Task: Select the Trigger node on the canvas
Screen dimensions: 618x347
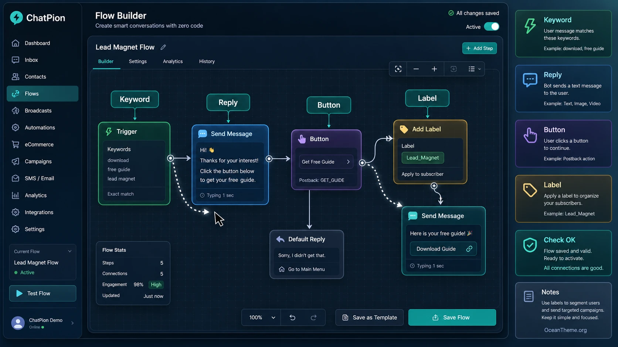Action: pyautogui.click(x=134, y=164)
